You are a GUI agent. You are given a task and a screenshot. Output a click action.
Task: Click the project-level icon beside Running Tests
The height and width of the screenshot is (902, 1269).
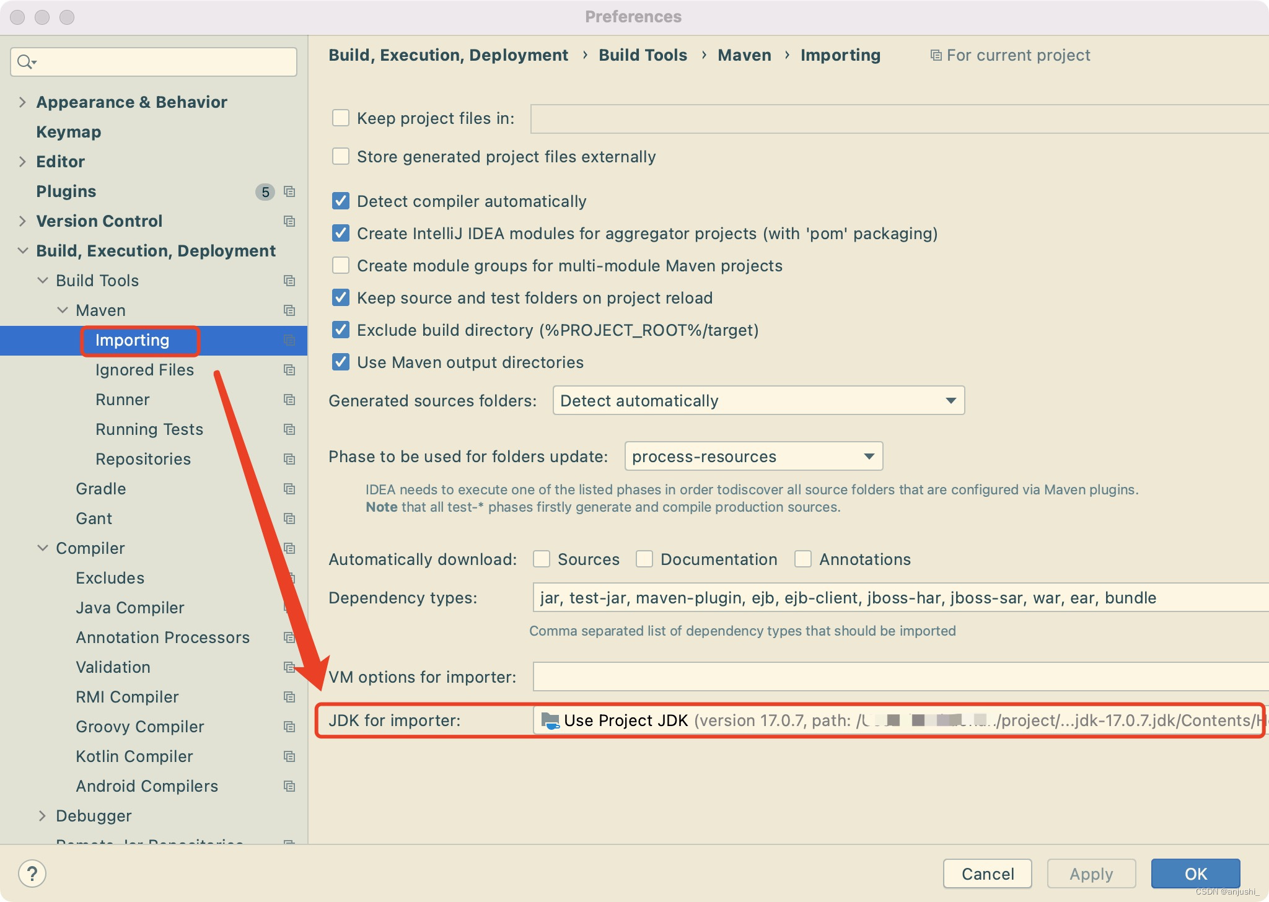point(289,429)
